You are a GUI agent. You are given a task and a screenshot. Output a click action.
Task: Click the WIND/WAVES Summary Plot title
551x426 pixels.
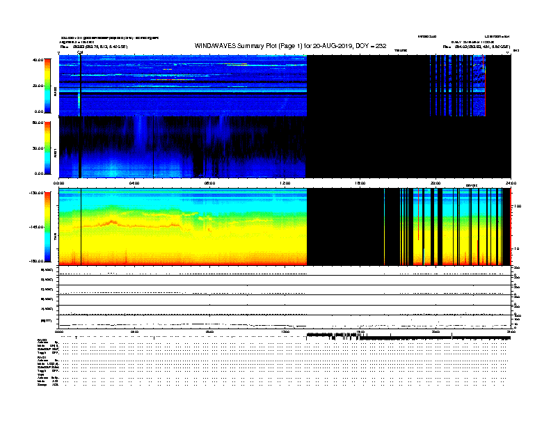tap(290, 46)
